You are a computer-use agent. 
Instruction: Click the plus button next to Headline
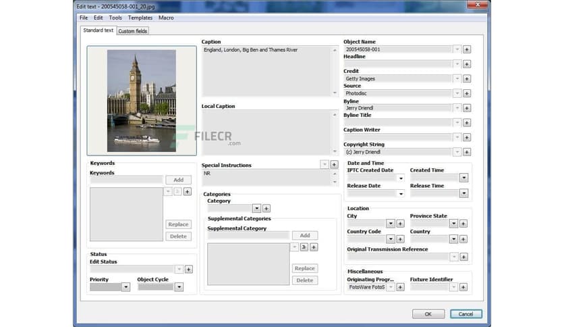point(467,64)
